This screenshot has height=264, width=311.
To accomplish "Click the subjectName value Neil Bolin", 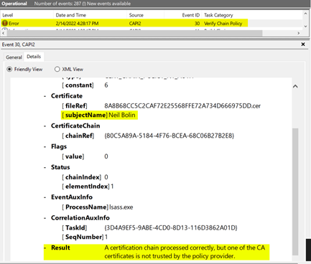I will tap(122, 115).
